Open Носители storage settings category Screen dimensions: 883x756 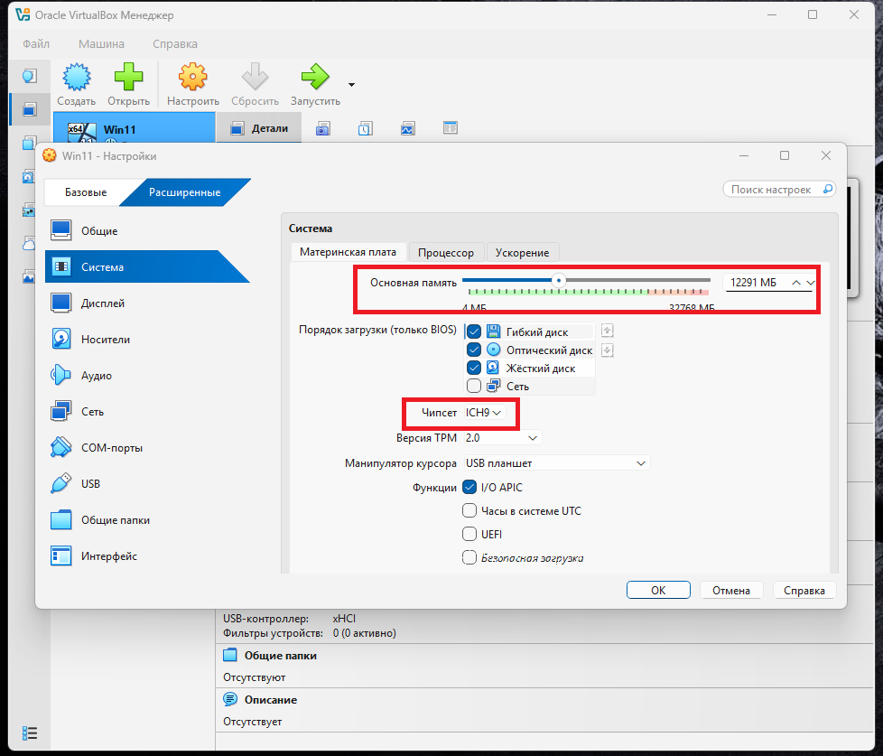click(x=105, y=340)
